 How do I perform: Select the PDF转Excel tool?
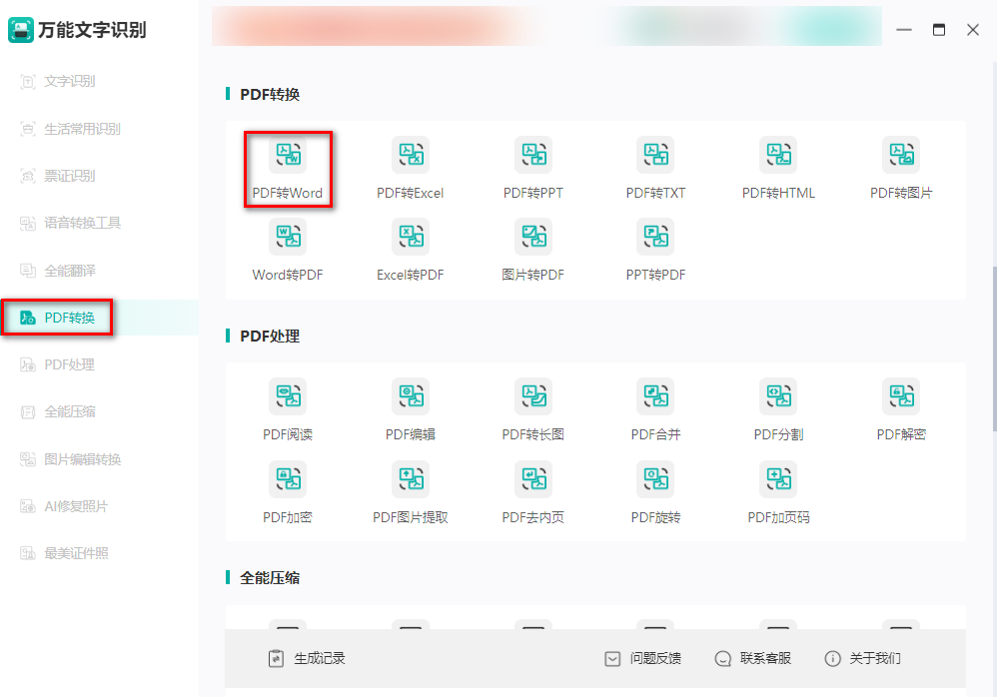(x=411, y=168)
